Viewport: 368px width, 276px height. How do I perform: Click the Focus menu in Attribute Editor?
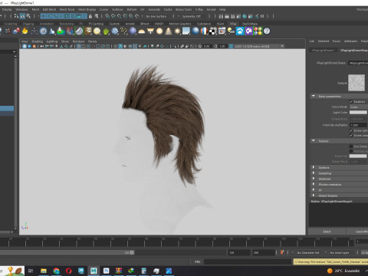pos(337,41)
